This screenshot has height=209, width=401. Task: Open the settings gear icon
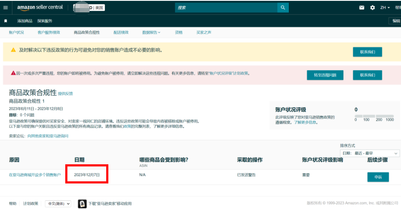click(372, 8)
